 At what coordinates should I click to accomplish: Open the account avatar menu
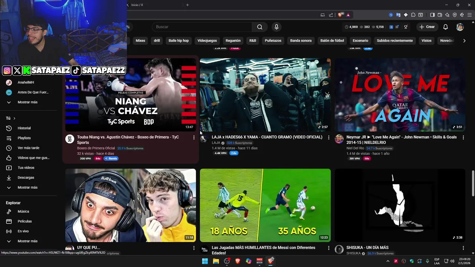[460, 27]
